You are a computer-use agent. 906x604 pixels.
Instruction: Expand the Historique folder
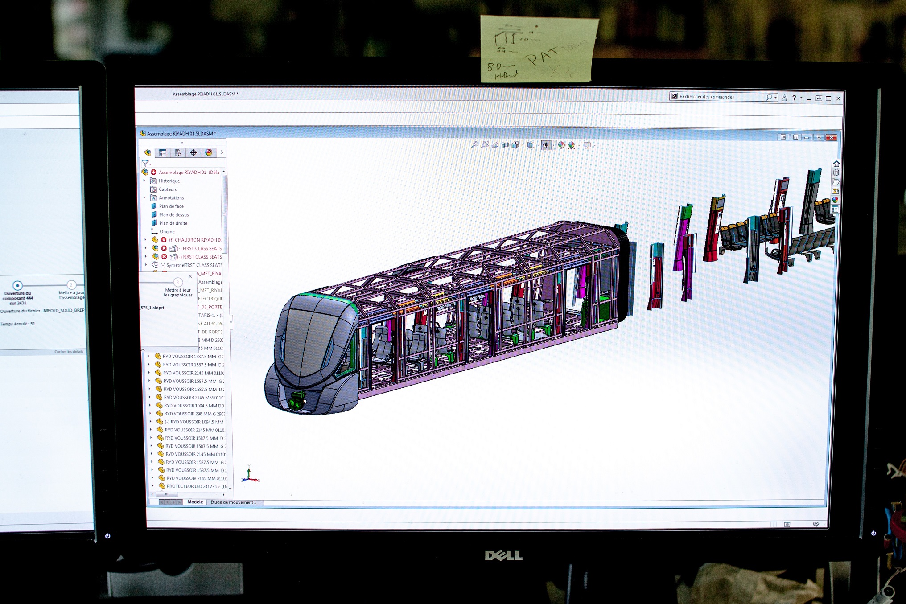(x=144, y=181)
